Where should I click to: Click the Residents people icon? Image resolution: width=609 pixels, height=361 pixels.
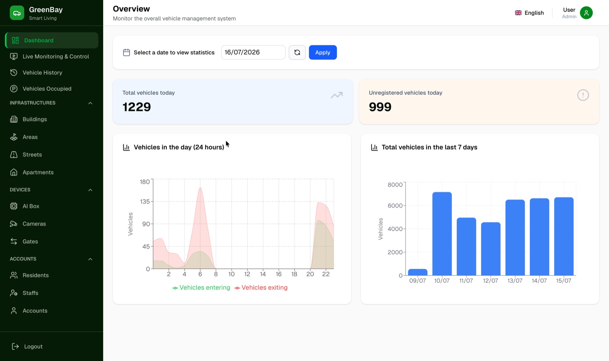(14, 275)
